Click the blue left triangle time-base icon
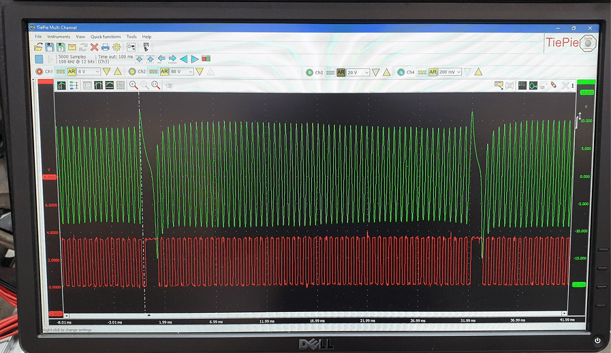The height and width of the screenshot is (353, 611). point(184,59)
